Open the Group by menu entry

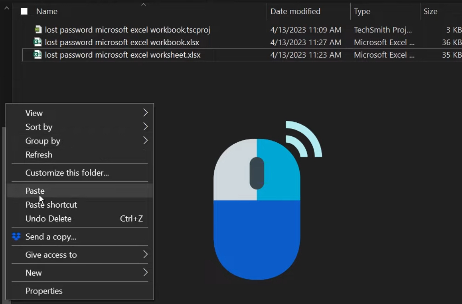click(80, 141)
